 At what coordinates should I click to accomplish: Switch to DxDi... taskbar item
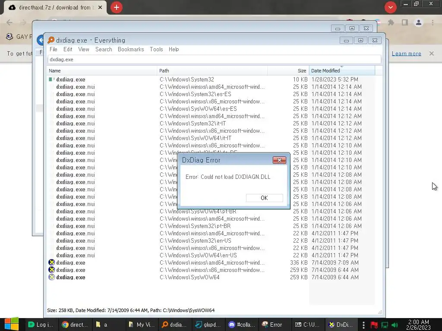pos(341,325)
